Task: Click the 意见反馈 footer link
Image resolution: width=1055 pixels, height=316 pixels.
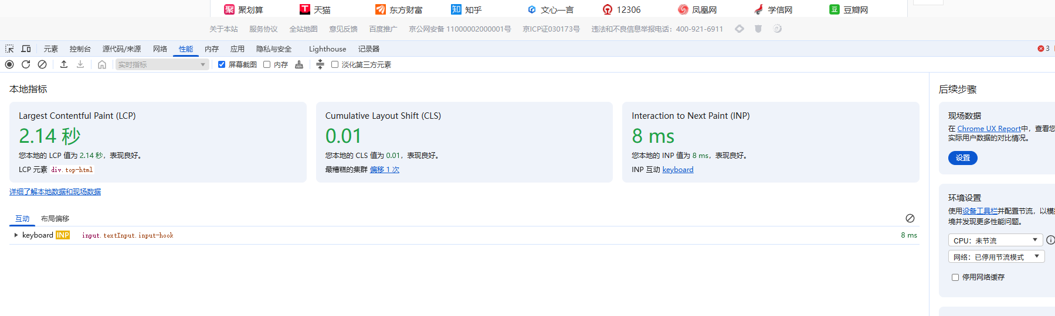Action: click(x=343, y=29)
